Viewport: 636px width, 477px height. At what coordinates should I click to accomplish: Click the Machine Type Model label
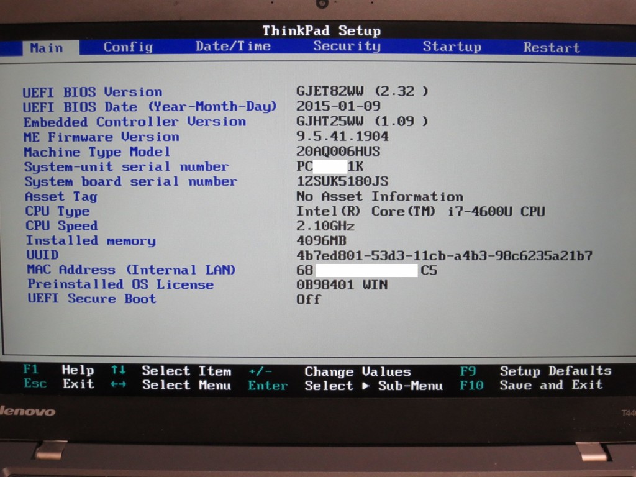tap(97, 152)
